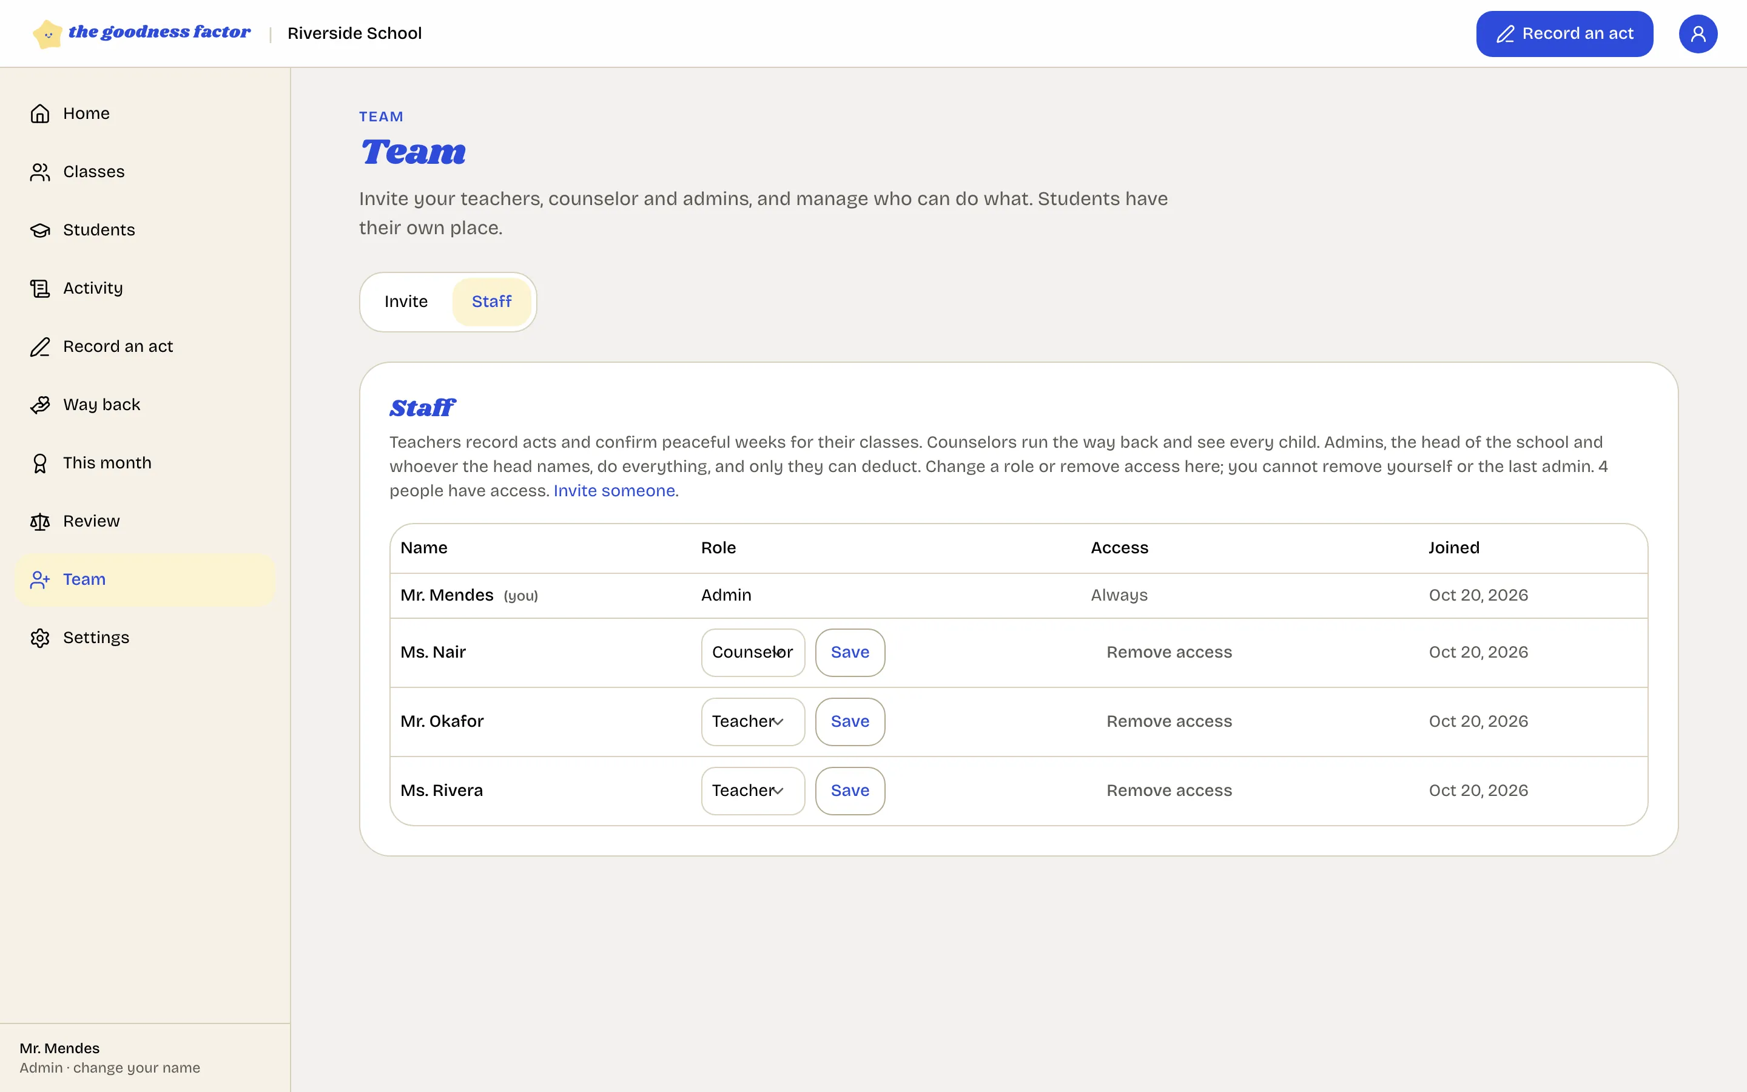Image resolution: width=1747 pixels, height=1092 pixels.
Task: Click the sidebar Record an act pen icon
Action: (x=39, y=346)
